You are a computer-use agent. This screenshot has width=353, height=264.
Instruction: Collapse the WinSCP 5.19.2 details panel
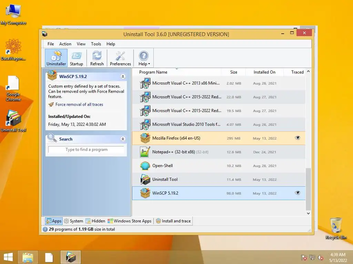pos(123,77)
